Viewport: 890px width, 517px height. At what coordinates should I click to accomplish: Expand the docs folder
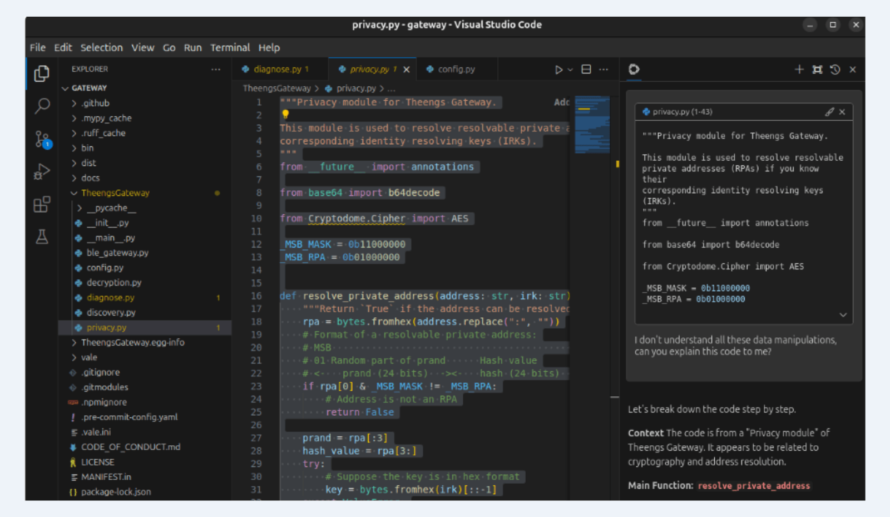click(x=90, y=178)
